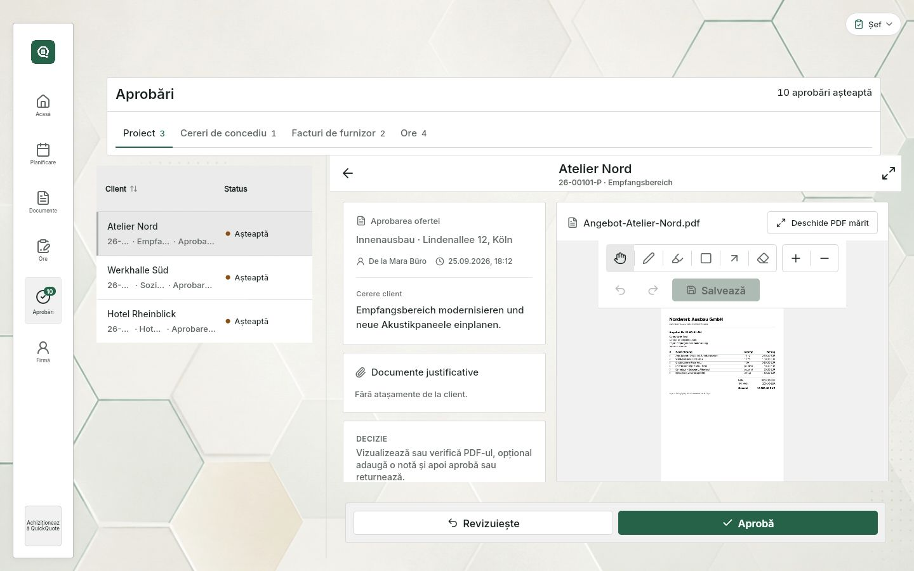Viewport: 914px width, 571px height.
Task: Click the Status column header
Action: [235, 189]
